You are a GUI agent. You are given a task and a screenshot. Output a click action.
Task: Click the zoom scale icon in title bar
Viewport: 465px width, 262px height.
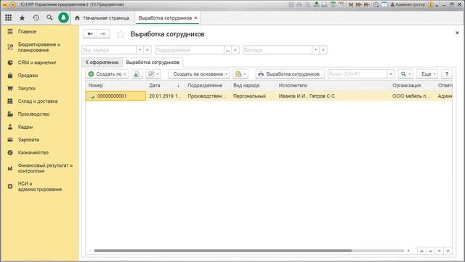376,5
